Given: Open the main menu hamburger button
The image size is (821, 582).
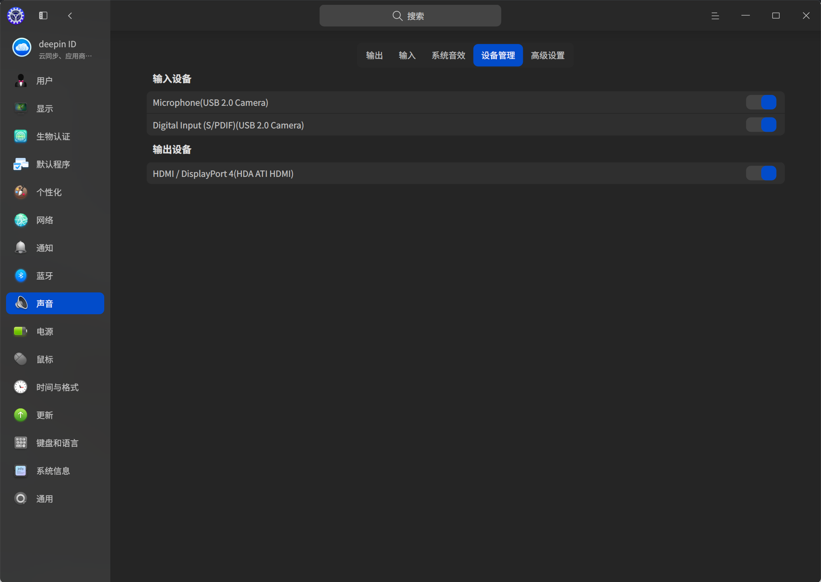Looking at the screenshot, I should point(715,16).
